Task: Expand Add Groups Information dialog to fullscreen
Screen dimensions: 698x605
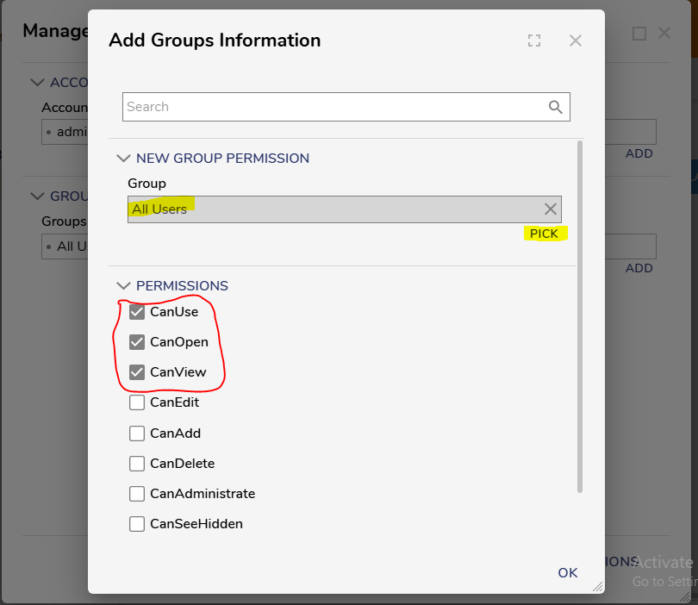Action: coord(534,41)
